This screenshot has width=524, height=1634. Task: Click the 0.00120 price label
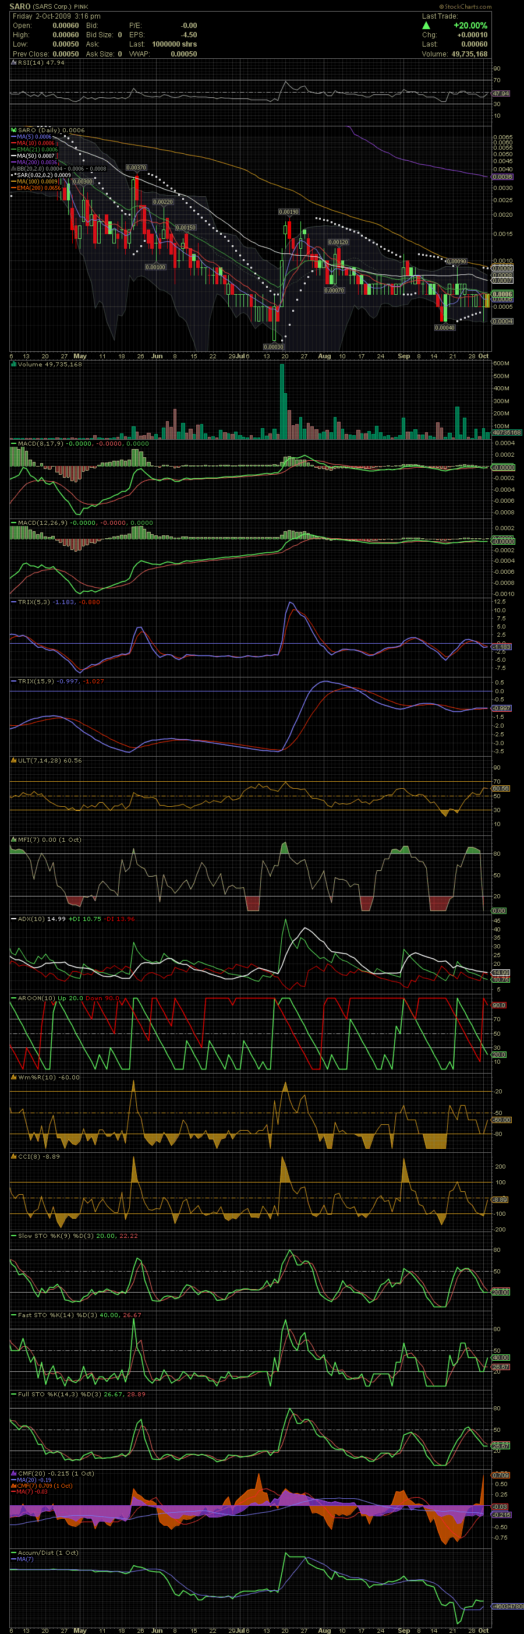(x=338, y=242)
